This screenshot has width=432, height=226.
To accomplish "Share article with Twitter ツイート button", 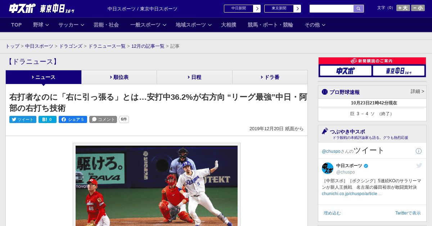I will [x=23, y=119].
